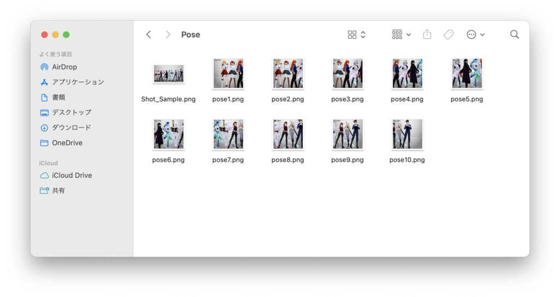Go back with the left chevron button

(x=149, y=34)
